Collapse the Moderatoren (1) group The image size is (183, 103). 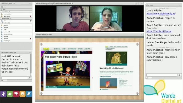tap(1, 19)
